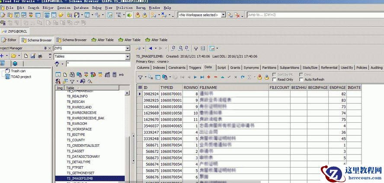The height and width of the screenshot is (183, 384).
Task: Click the Sum sigma icon
Action: point(250,77)
